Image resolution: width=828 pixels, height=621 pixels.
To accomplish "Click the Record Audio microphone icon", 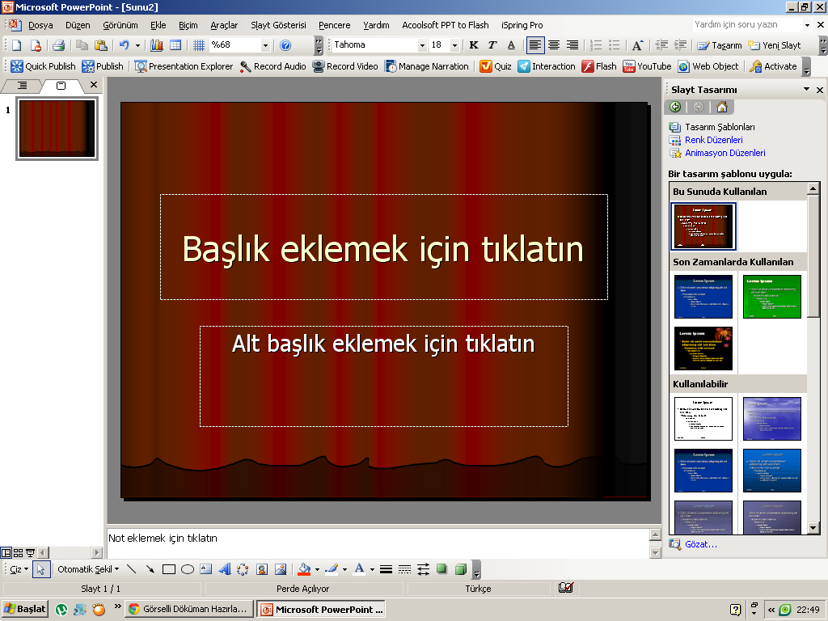I will [x=246, y=66].
